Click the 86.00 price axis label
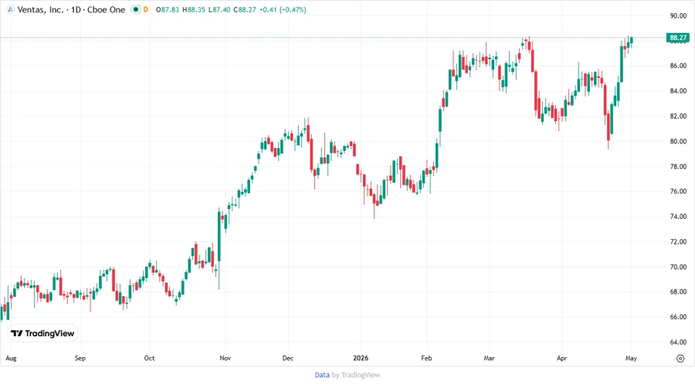 678,66
